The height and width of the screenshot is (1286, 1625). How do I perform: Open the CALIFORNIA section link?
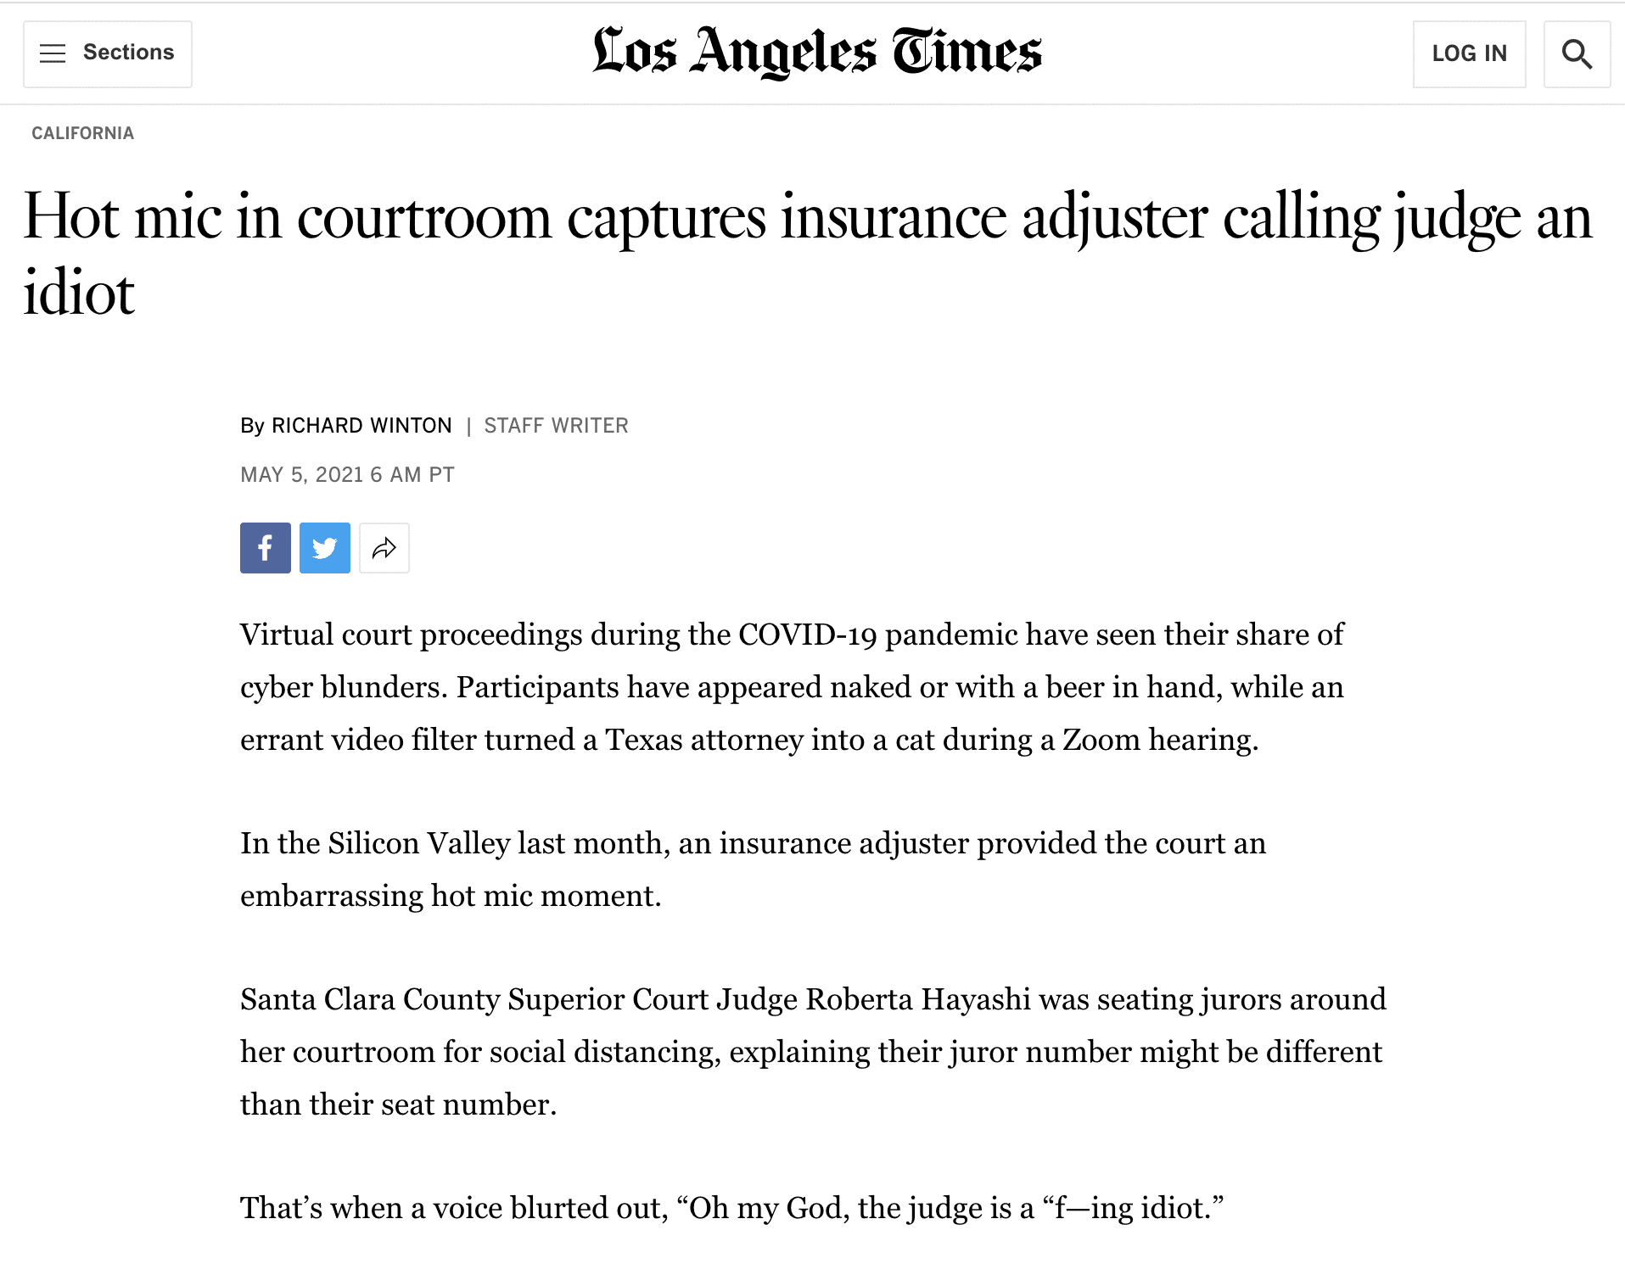[83, 133]
